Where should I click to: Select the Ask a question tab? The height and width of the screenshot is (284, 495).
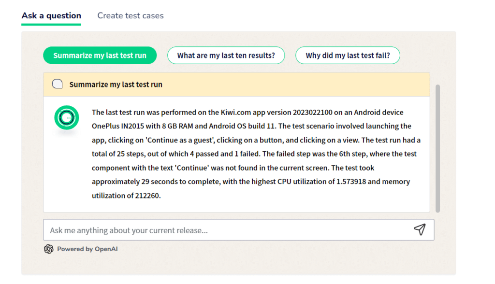51,15
